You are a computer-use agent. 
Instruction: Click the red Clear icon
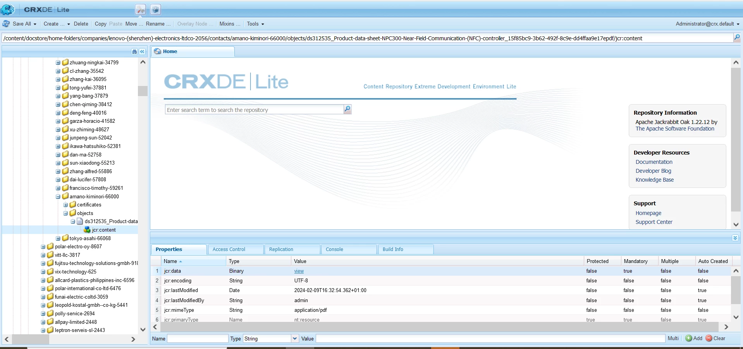[709, 338]
